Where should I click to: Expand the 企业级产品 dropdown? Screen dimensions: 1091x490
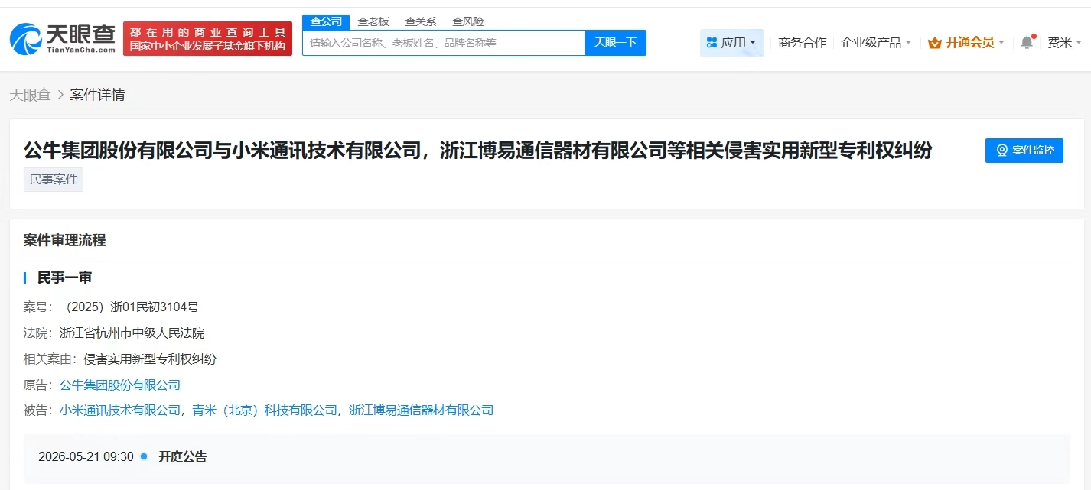pyautogui.click(x=876, y=43)
